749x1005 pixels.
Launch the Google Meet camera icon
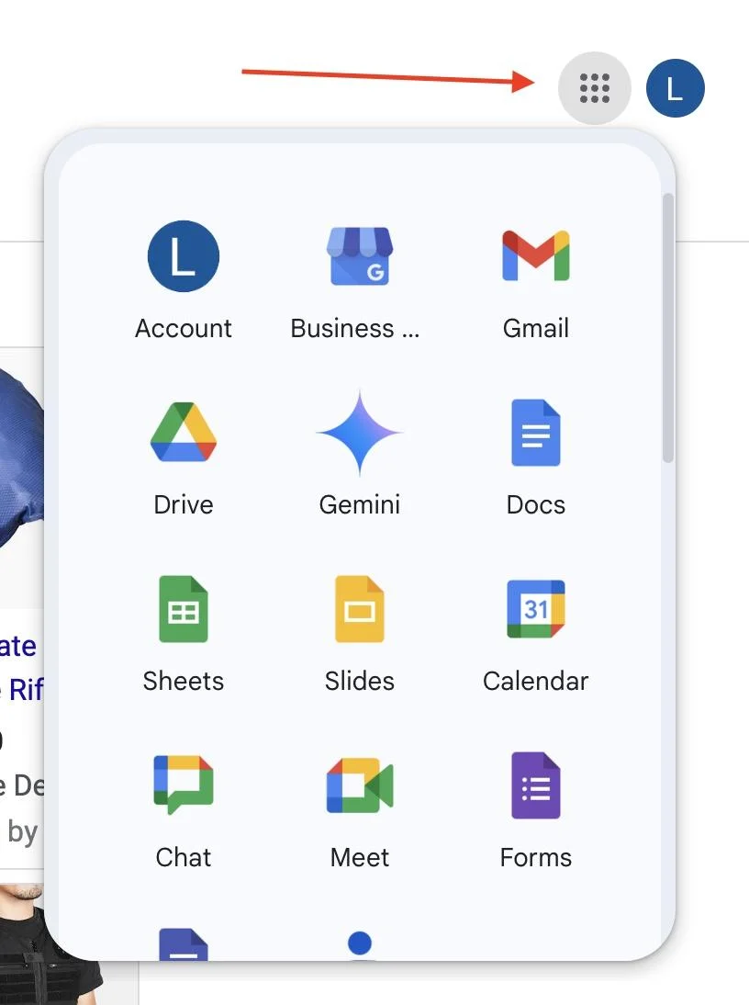[360, 785]
